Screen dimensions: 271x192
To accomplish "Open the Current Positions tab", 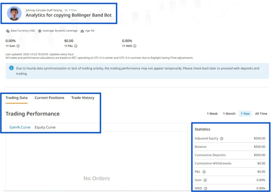I will tap(49, 98).
